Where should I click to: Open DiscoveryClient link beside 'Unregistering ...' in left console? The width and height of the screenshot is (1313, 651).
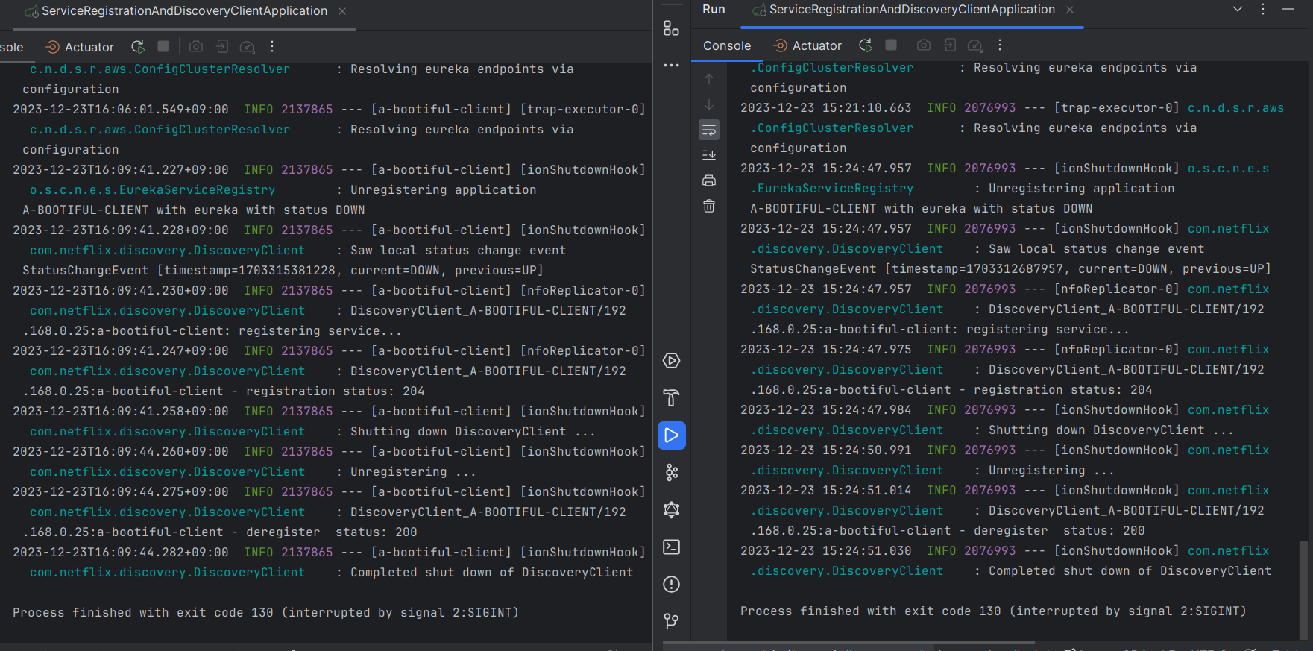click(167, 472)
